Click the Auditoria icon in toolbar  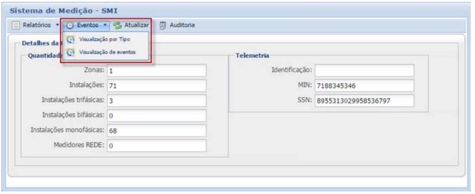(162, 24)
